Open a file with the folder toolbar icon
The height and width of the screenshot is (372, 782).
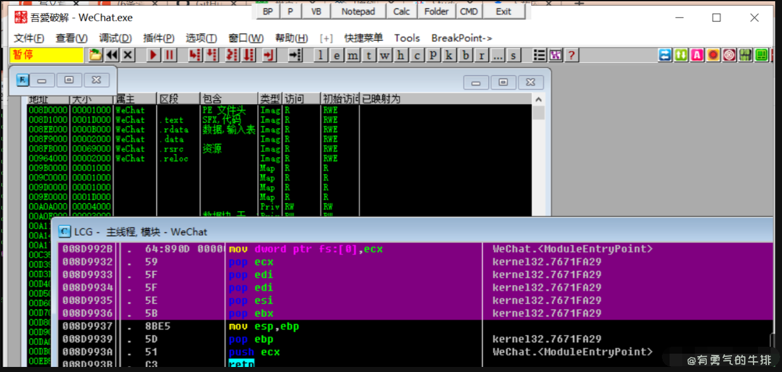tap(95, 55)
